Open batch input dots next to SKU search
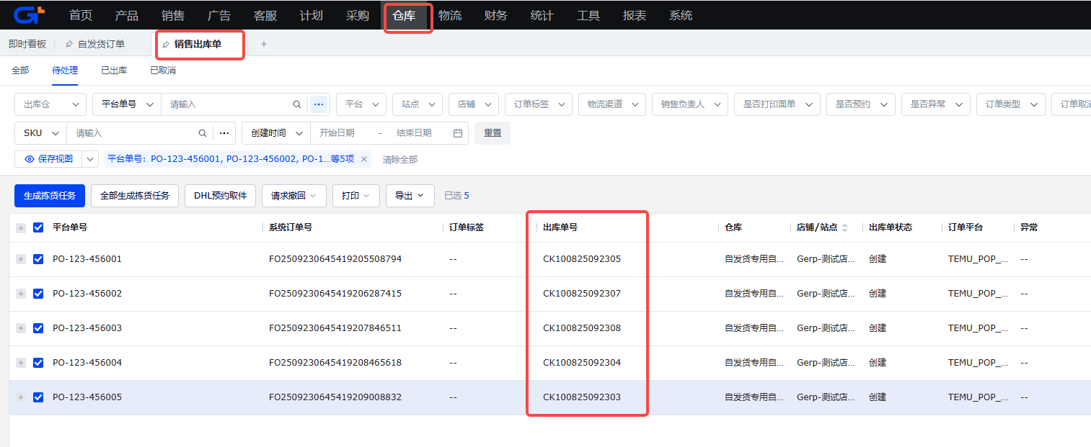1091x447 pixels. [x=224, y=133]
